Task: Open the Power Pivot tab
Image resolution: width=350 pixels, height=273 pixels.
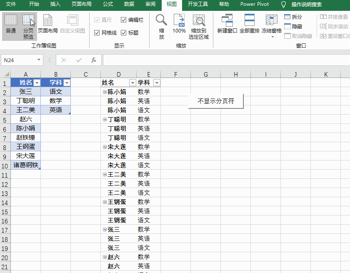Action: (255, 4)
